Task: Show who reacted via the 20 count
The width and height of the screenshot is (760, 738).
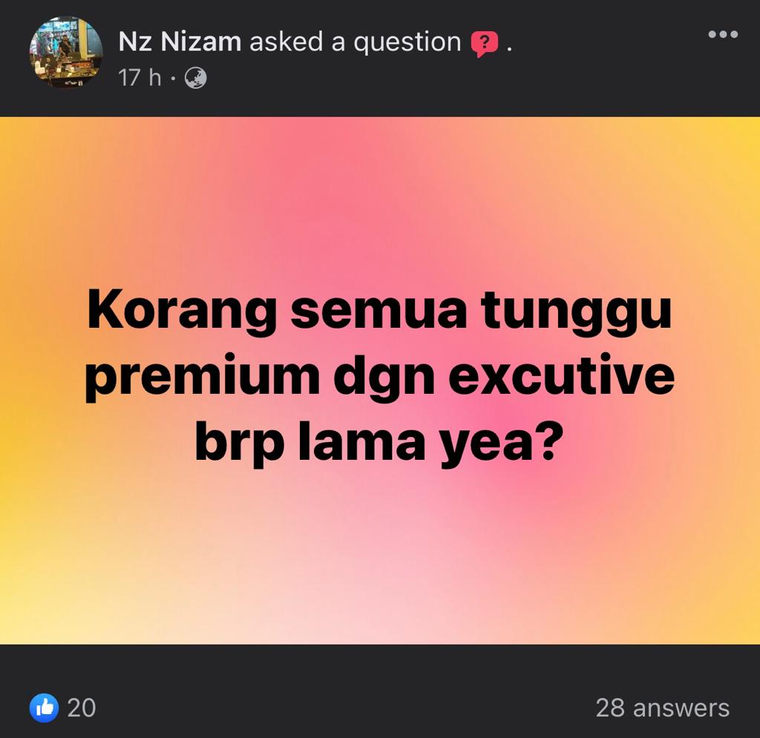Action: point(82,708)
